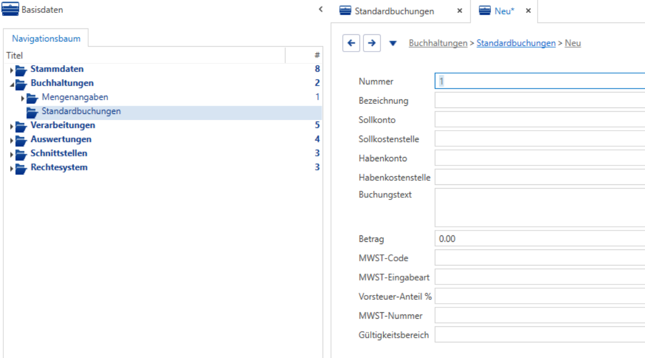Focus the Nummer input field

(540, 81)
